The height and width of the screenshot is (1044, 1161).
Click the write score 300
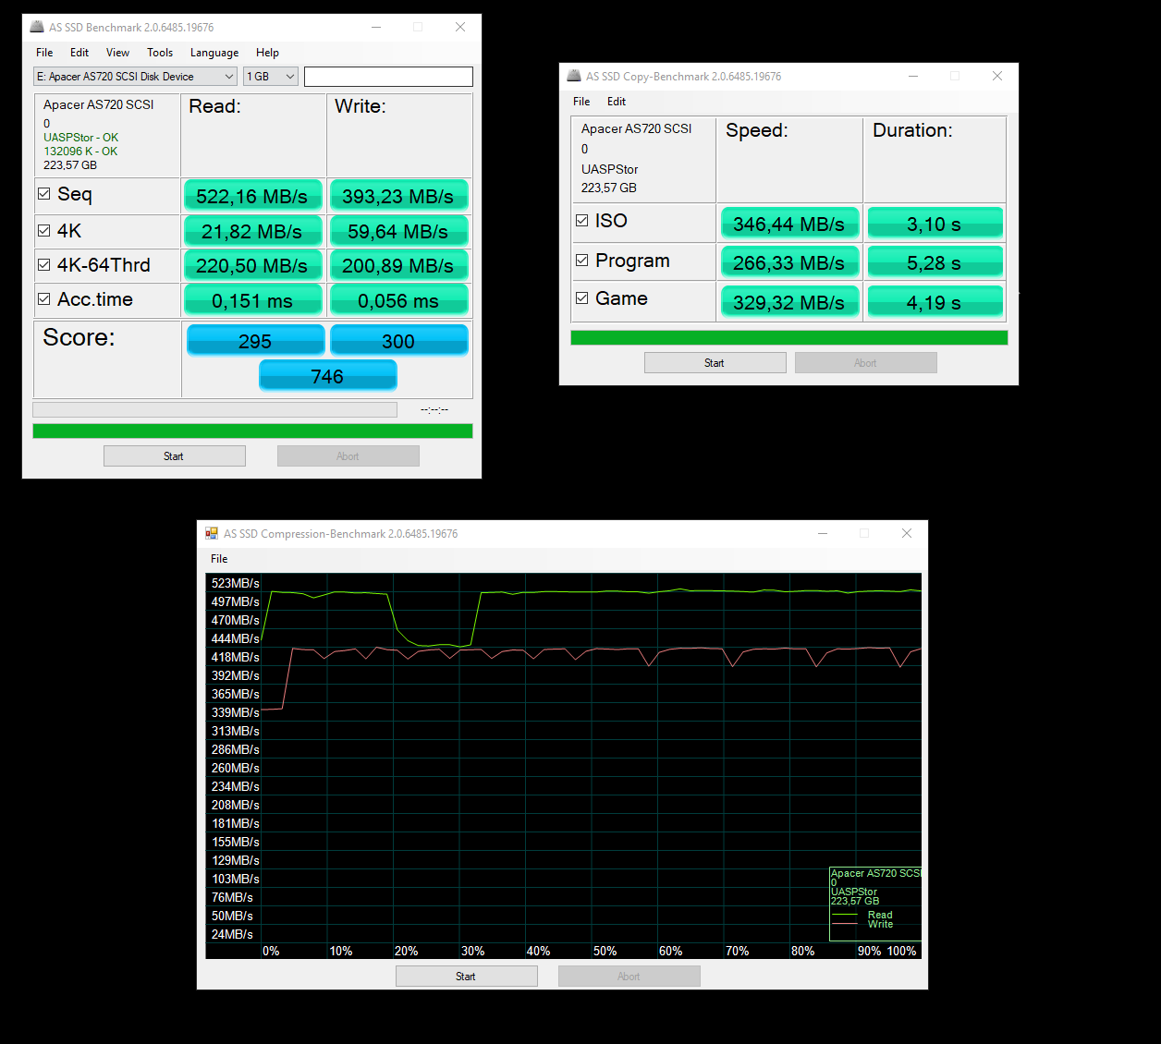(399, 340)
